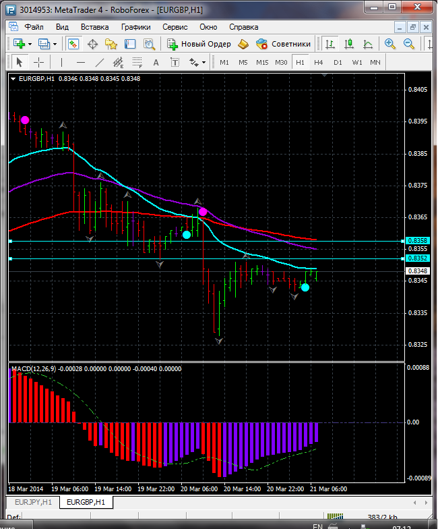Click the MACD(12,26,9) indicator label

point(34,368)
